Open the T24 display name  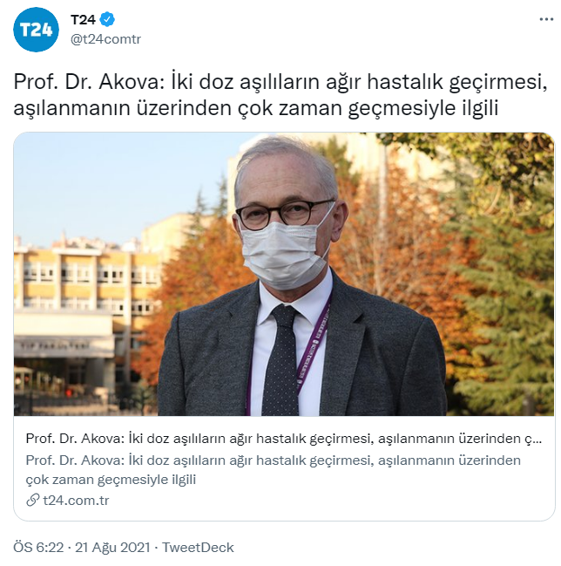pos(83,19)
